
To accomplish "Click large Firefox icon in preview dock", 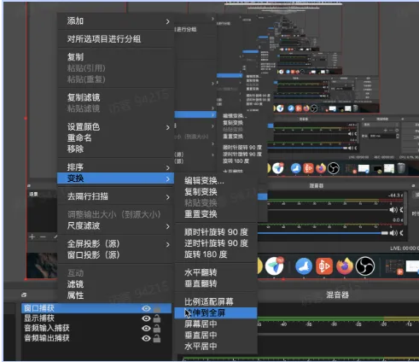I will coord(345,266).
